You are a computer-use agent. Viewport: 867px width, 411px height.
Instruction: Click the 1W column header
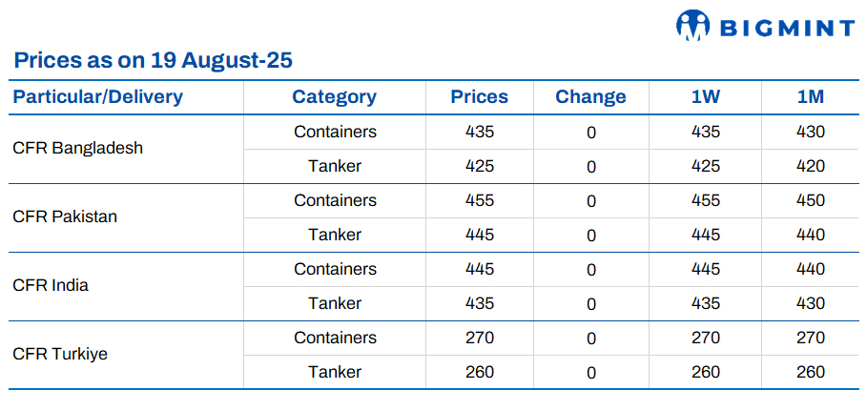tap(705, 96)
